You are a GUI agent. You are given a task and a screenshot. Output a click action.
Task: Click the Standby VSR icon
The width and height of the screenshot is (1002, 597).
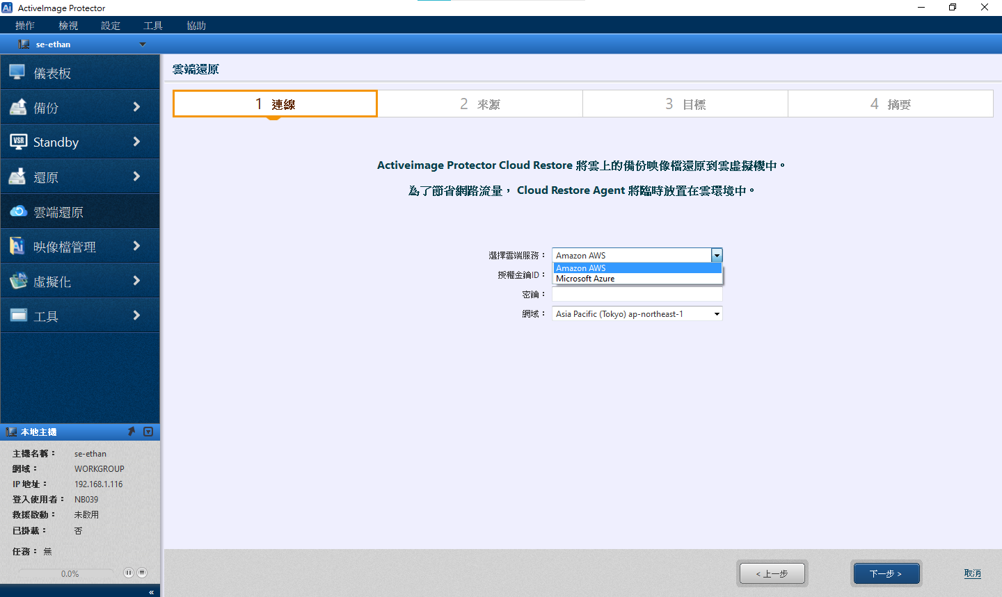pyautogui.click(x=18, y=142)
